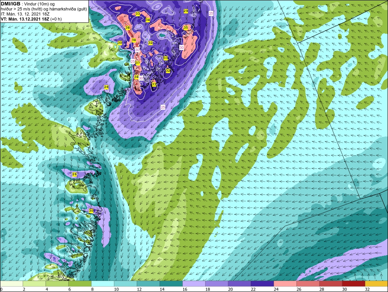The width and height of the screenshot is (388, 292).
Task: Click the yellow 35 gust label
Action: click(x=185, y=28)
